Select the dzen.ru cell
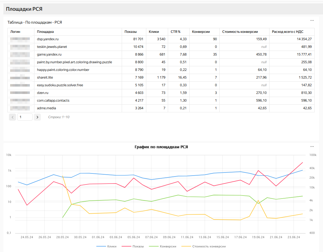323x252 pixels. point(78,93)
